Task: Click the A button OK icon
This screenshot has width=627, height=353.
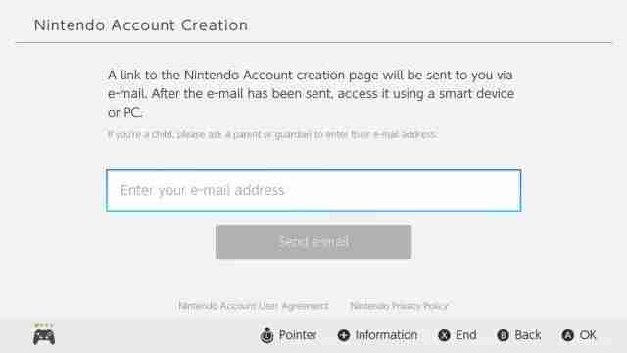Action: (x=568, y=335)
